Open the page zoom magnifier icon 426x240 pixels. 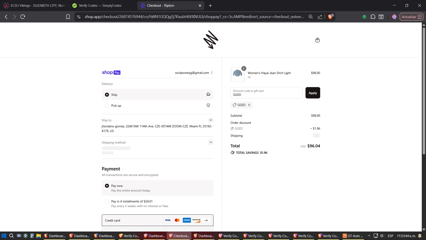click(x=311, y=17)
